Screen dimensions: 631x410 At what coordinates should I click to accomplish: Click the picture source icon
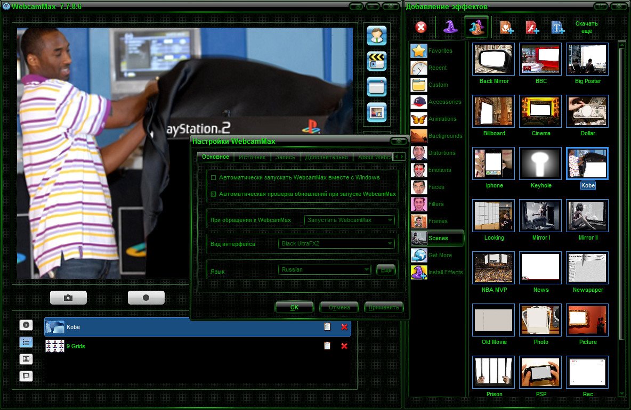coord(377,112)
